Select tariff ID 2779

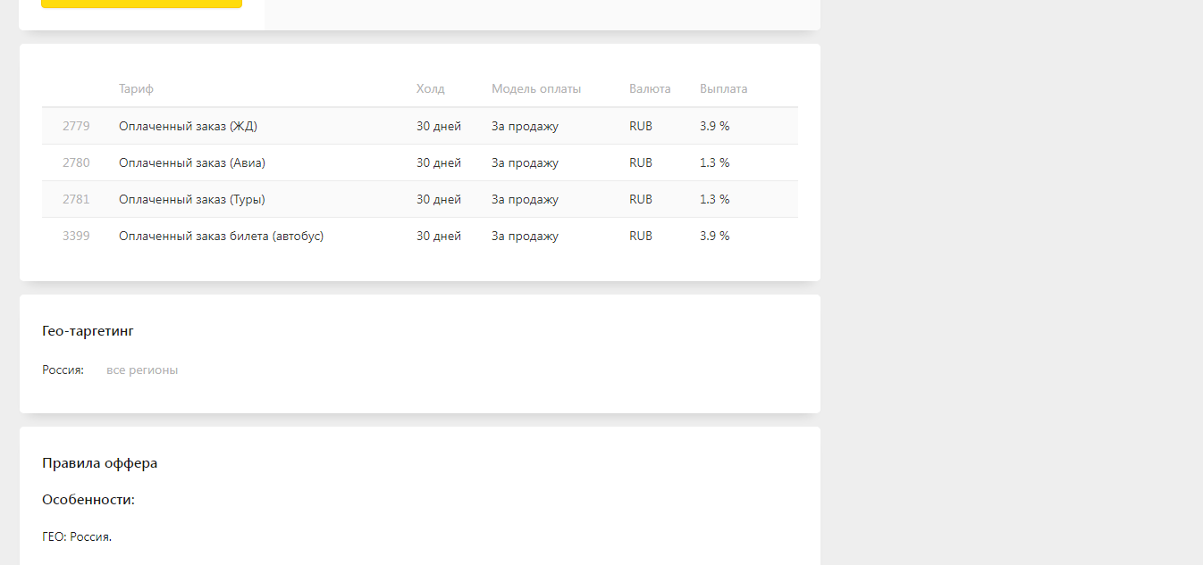pyautogui.click(x=76, y=127)
